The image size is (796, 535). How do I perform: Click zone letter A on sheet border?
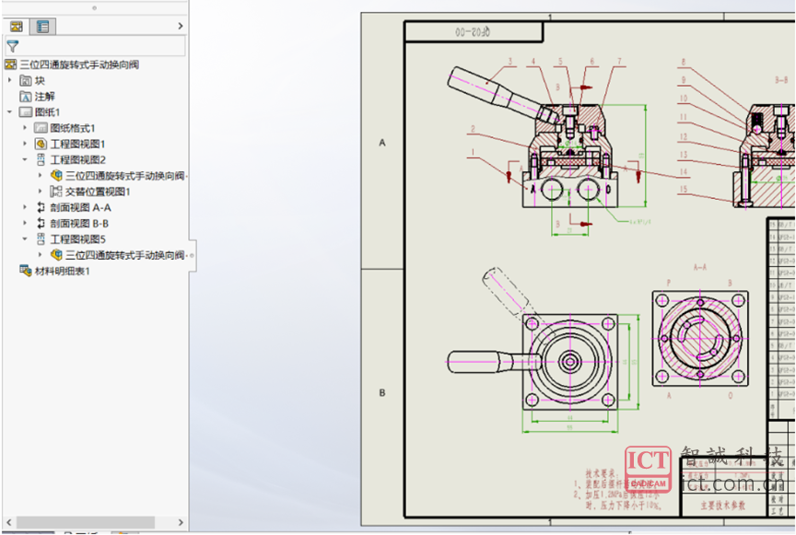382,143
